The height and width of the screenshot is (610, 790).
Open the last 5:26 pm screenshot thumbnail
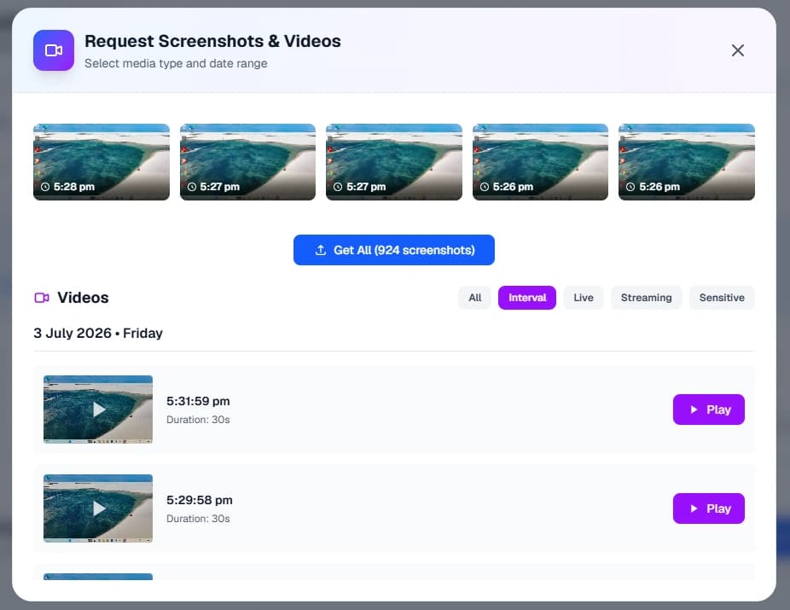pos(687,162)
